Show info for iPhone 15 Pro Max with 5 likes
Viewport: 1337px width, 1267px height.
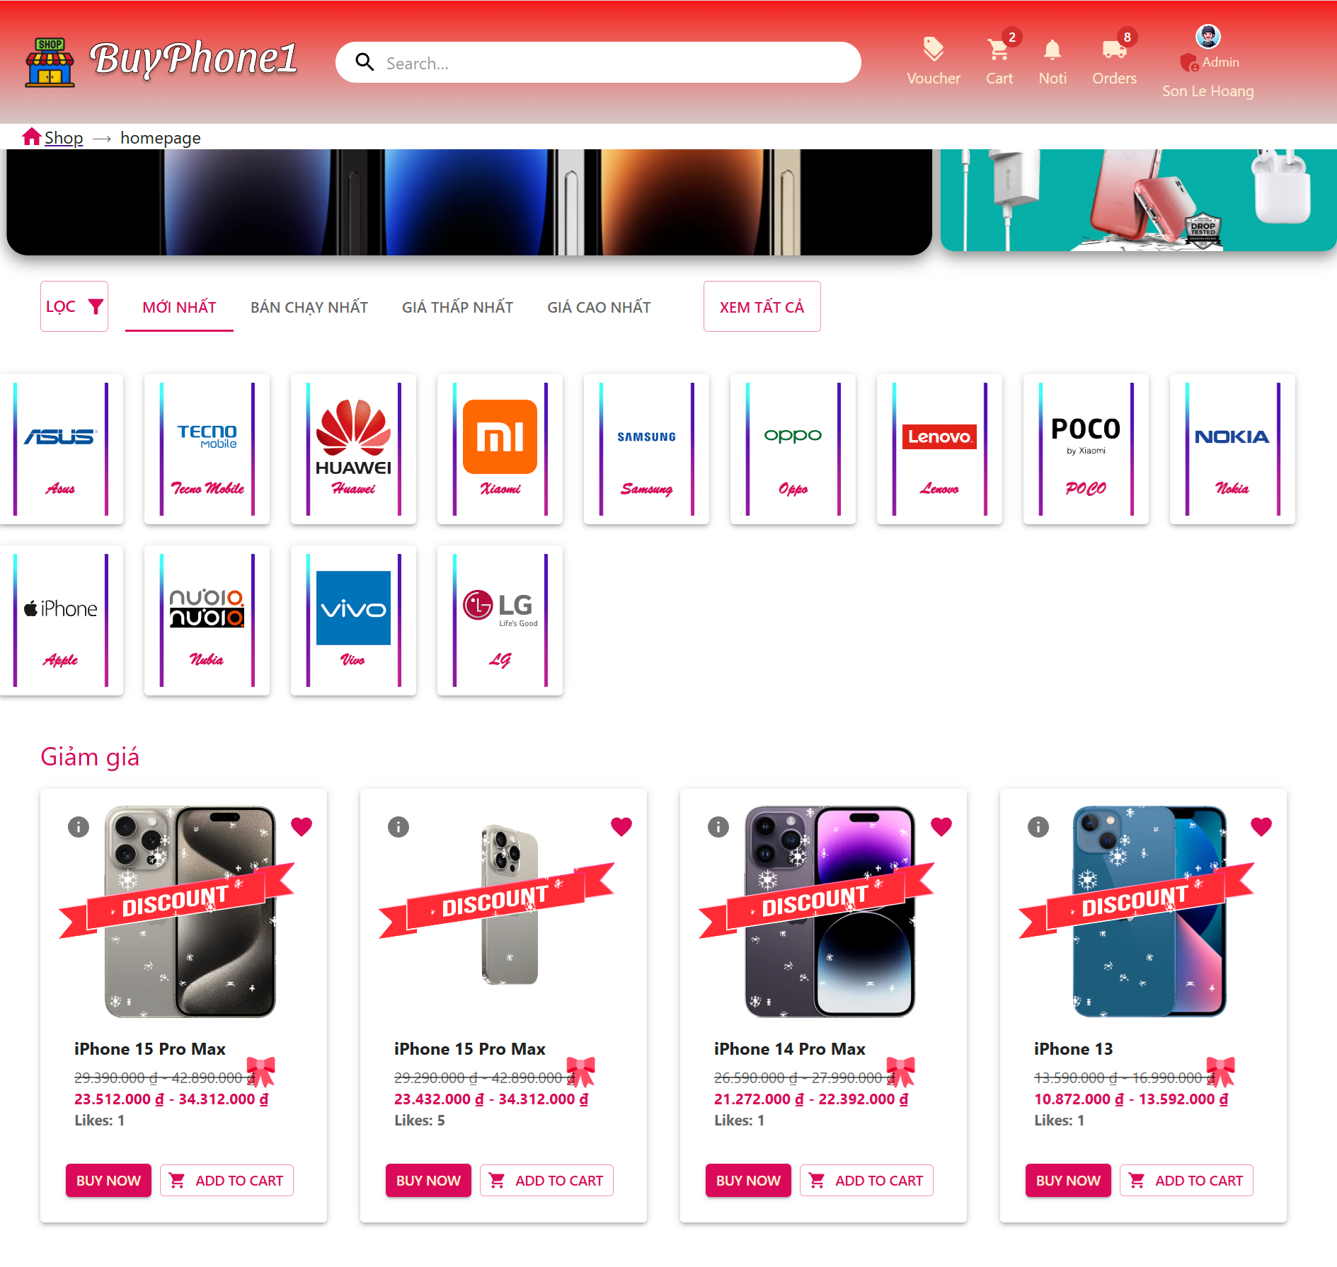[398, 827]
